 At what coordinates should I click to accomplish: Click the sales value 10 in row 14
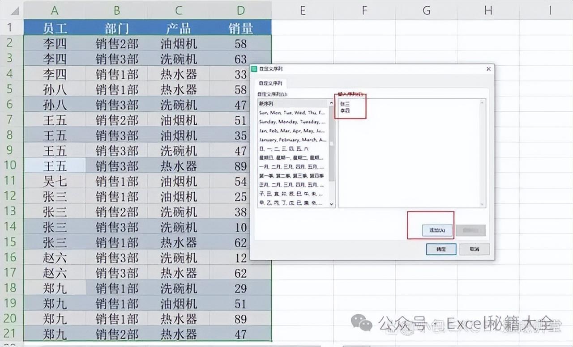click(x=241, y=227)
